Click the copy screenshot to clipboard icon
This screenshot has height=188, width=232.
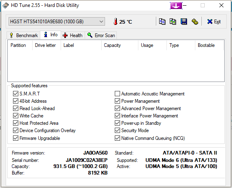click(173, 22)
